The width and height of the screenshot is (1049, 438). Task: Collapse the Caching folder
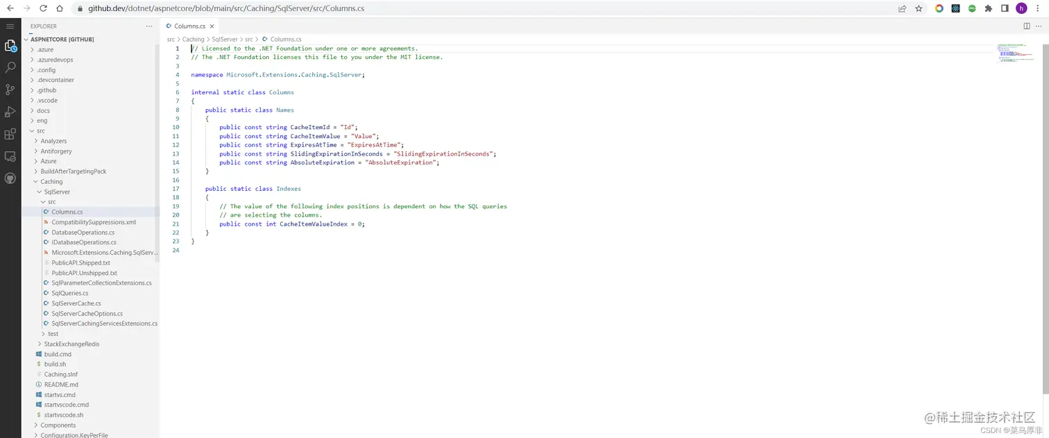point(91,181)
